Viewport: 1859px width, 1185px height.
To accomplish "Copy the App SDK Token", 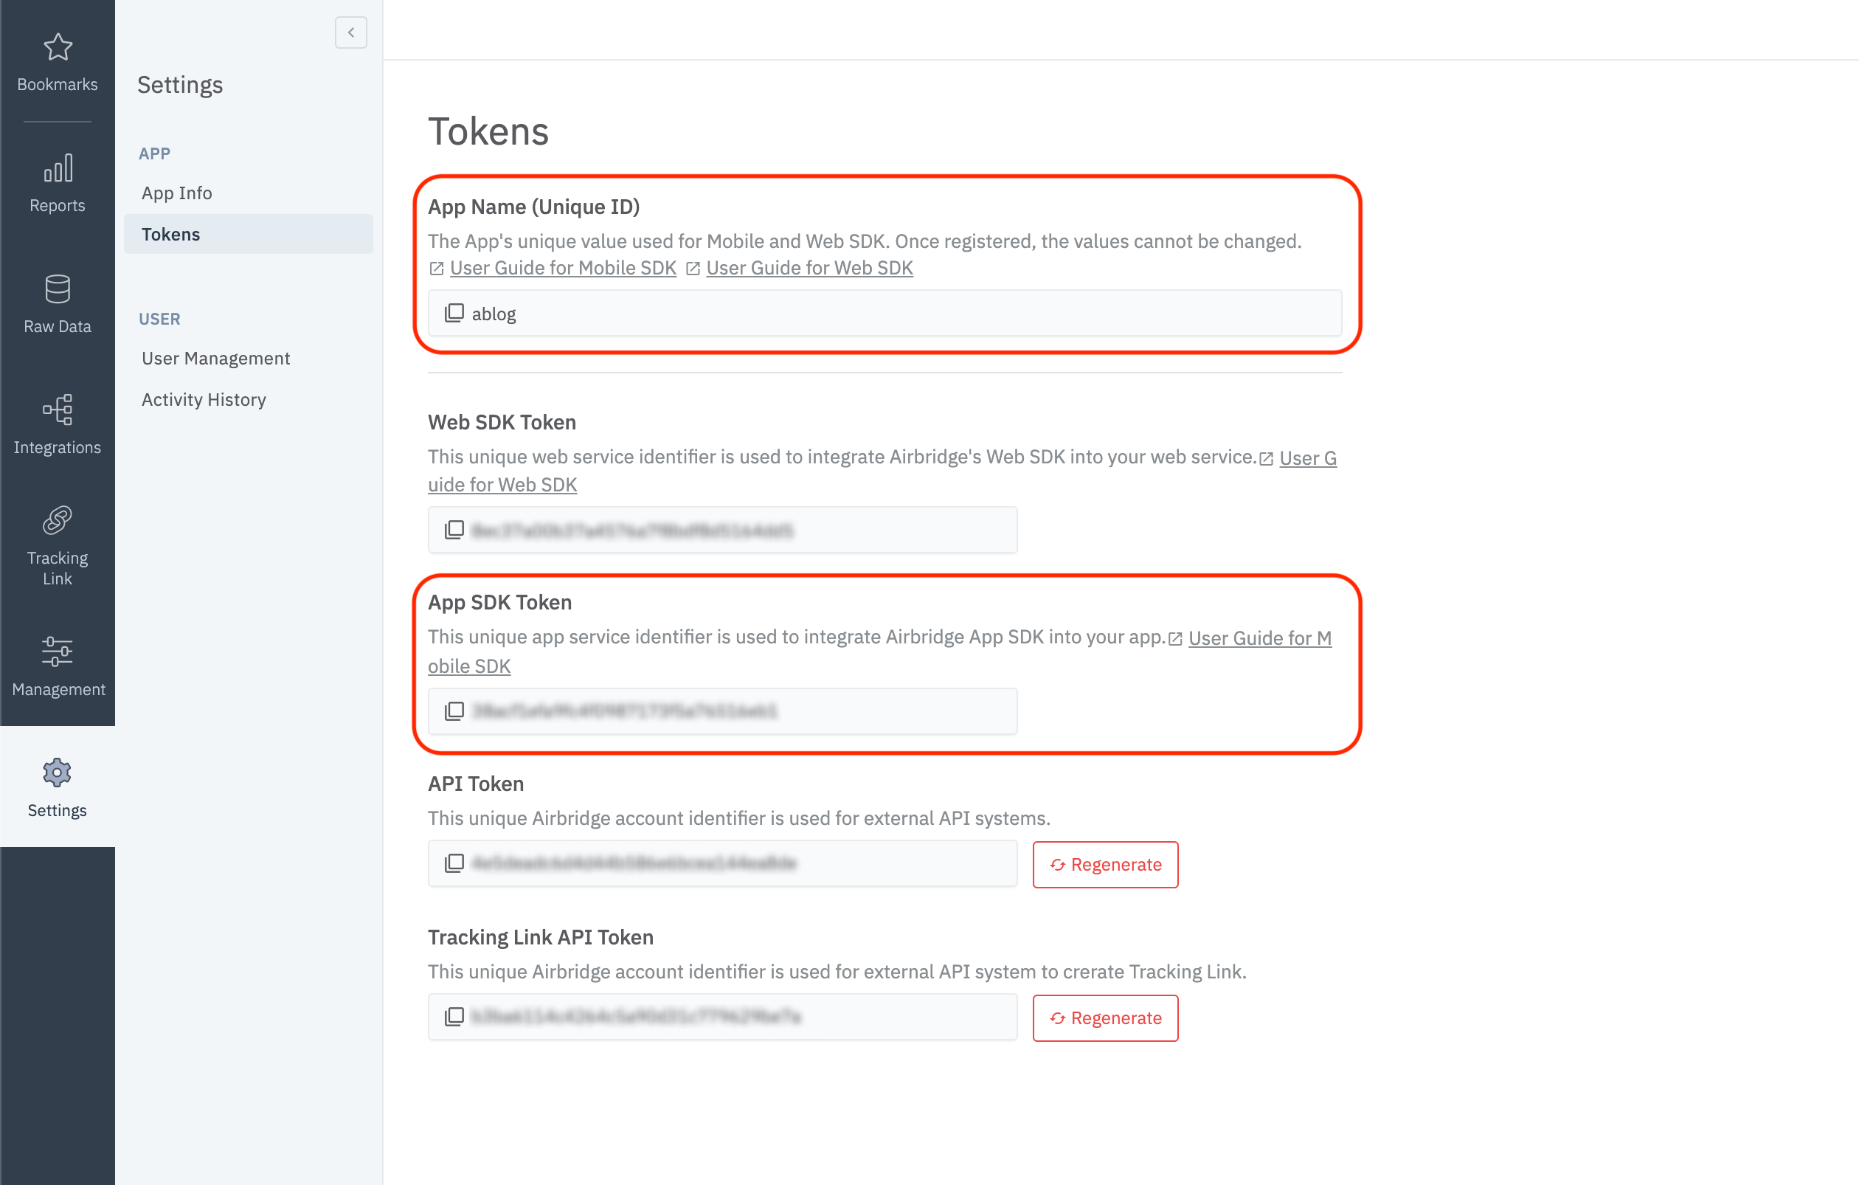I will click(x=454, y=711).
